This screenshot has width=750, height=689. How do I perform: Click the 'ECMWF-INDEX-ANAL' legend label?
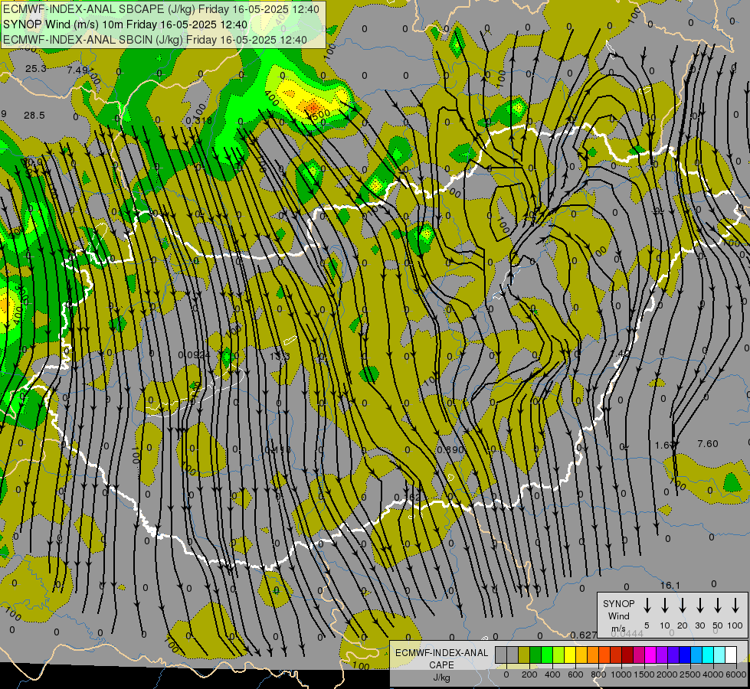click(x=441, y=653)
